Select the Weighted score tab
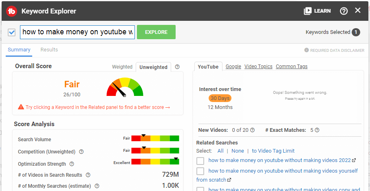Viewport: 370px width, 191px height. (122, 67)
